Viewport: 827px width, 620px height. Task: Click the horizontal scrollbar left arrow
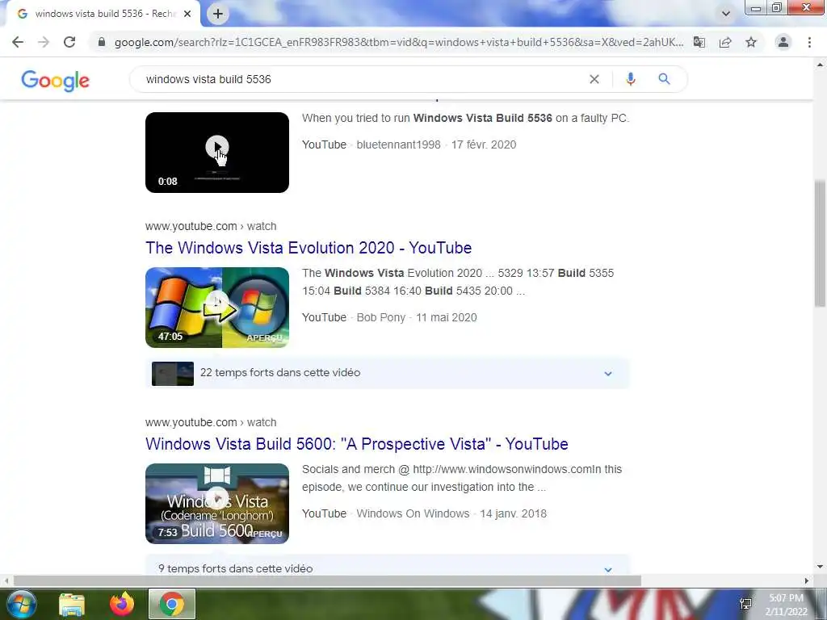click(x=6, y=580)
